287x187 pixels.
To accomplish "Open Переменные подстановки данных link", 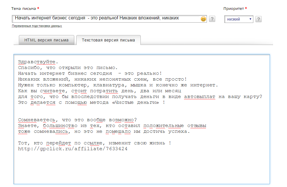I will click(37, 26).
